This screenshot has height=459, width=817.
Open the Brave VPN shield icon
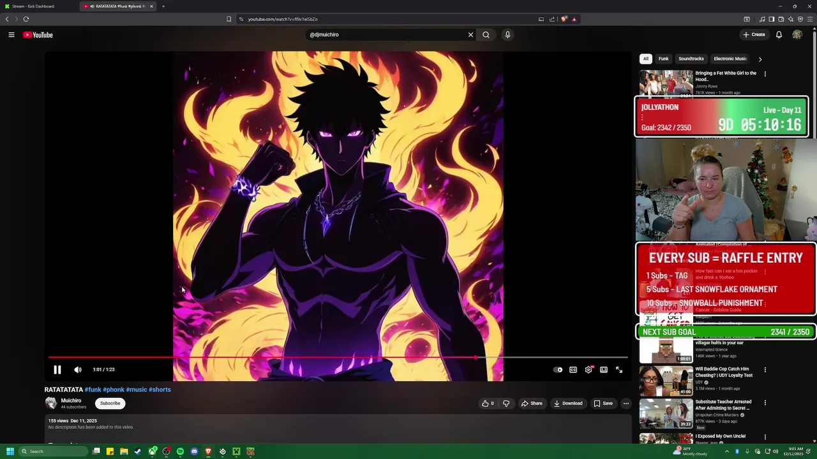click(800, 19)
